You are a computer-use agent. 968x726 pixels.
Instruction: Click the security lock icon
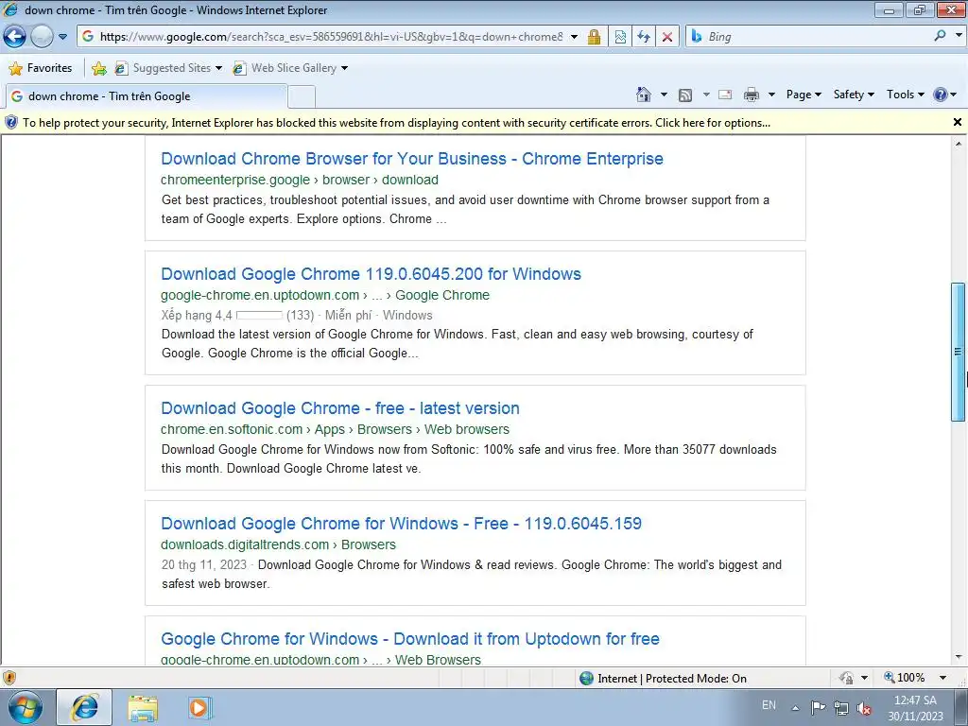click(x=594, y=37)
